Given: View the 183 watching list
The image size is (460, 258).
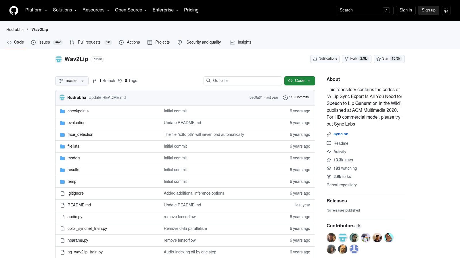Looking at the screenshot, I should [x=342, y=168].
